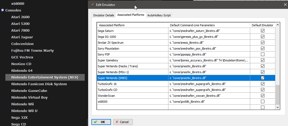
Task: Select Colecovision in the sidebar
Action: point(23,44)
